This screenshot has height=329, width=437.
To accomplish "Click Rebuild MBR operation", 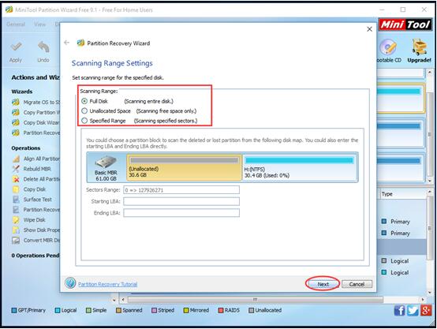I will [32, 169].
